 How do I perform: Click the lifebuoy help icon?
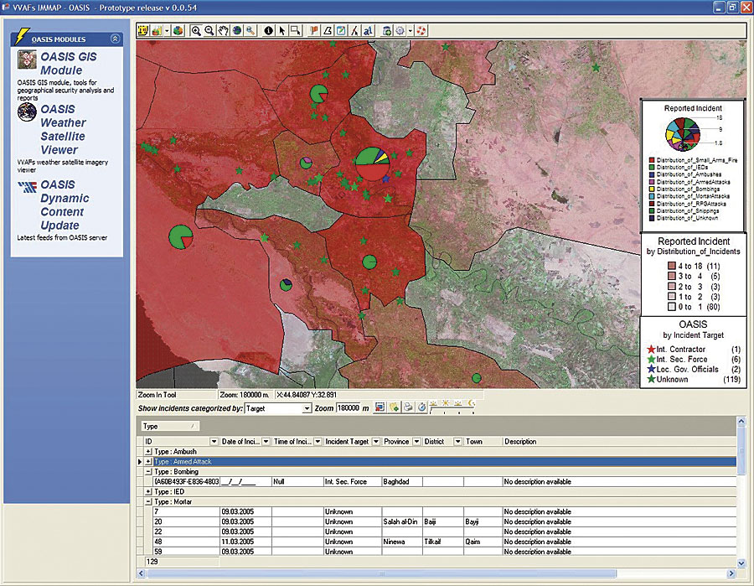pos(421,30)
